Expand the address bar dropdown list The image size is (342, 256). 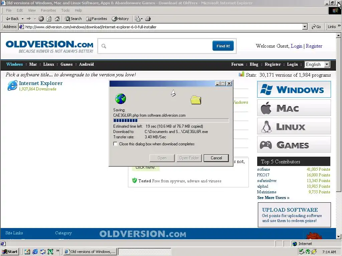(x=305, y=27)
